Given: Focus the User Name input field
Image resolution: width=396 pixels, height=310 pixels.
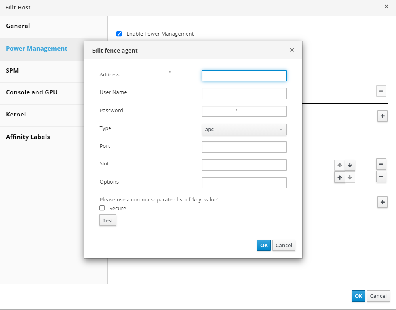Looking at the screenshot, I should click(x=244, y=94).
